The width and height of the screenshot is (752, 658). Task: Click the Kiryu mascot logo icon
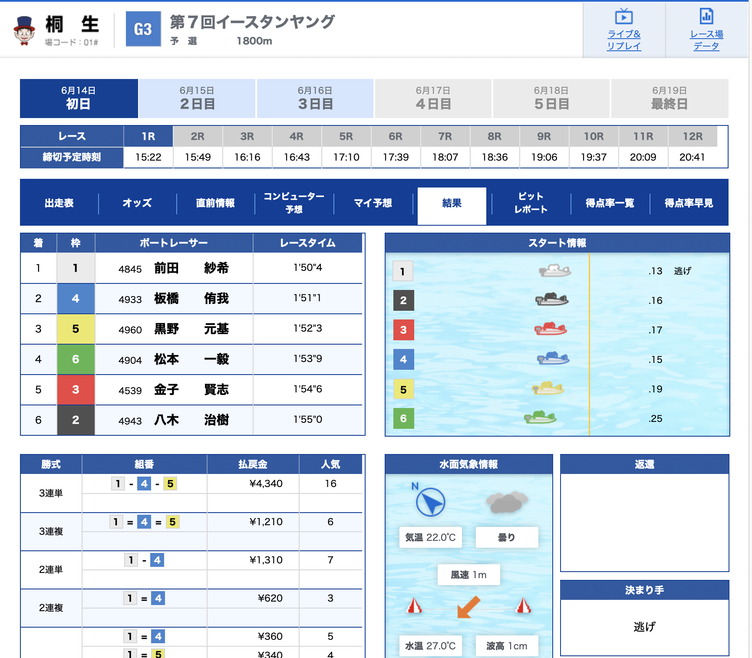click(24, 30)
